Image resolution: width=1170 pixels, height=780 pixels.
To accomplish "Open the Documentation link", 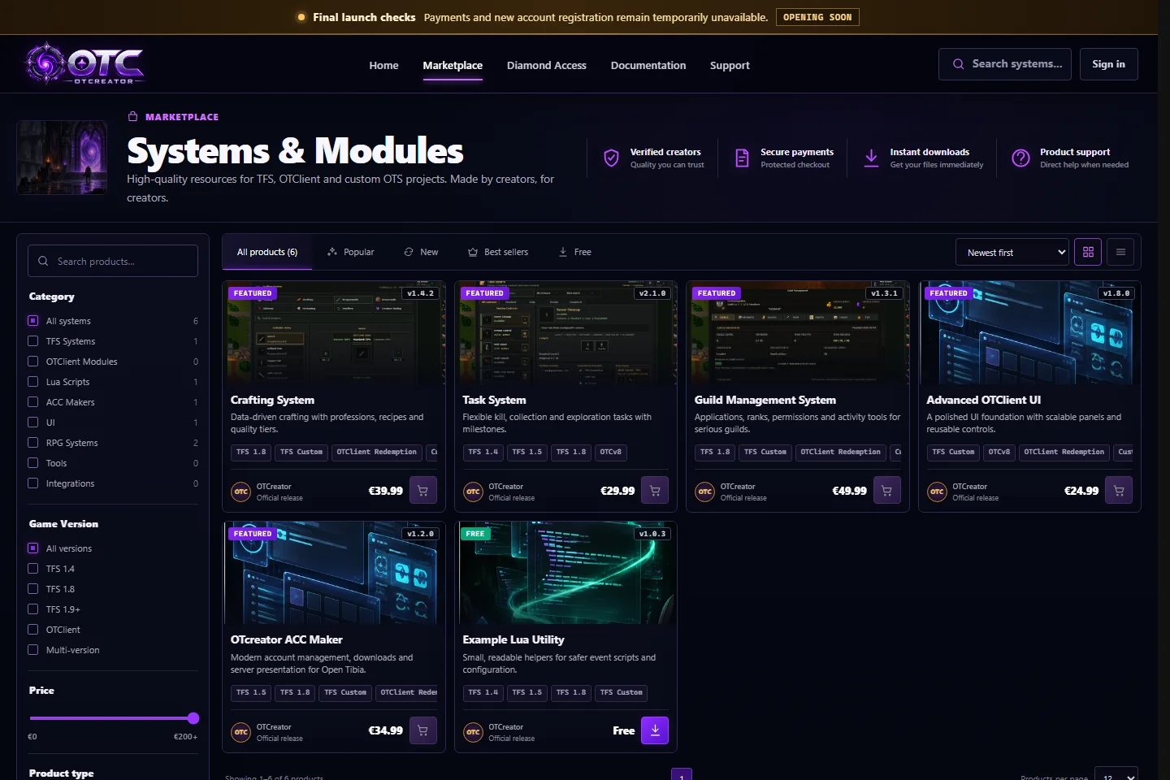I will tap(648, 65).
